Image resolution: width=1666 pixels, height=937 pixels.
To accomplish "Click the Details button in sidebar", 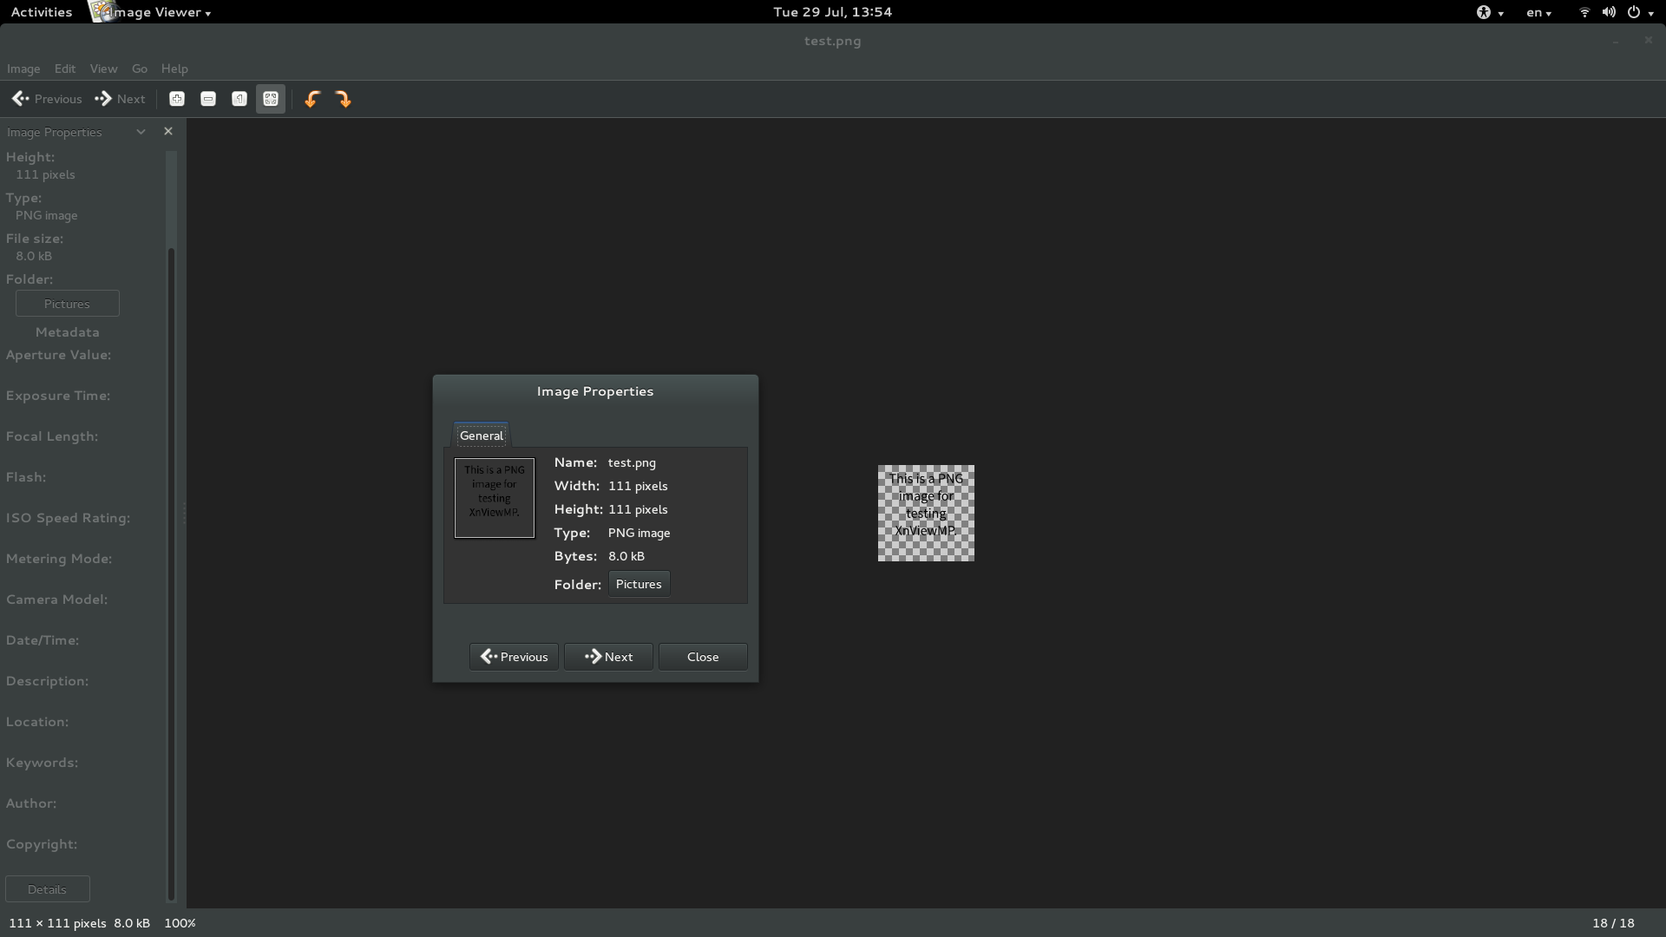I will coord(47,889).
